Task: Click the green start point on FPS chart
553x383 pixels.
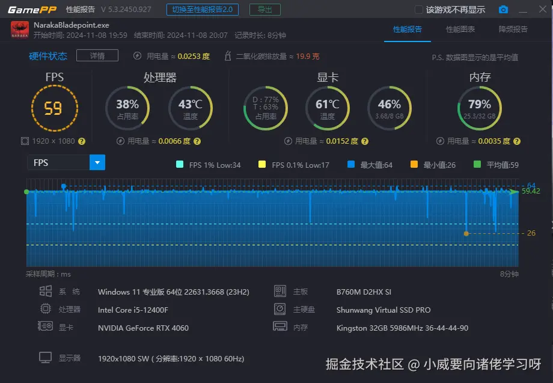Action: pos(26,191)
